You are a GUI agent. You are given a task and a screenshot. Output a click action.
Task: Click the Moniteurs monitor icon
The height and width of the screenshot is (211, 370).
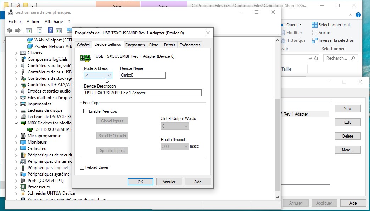(23, 142)
